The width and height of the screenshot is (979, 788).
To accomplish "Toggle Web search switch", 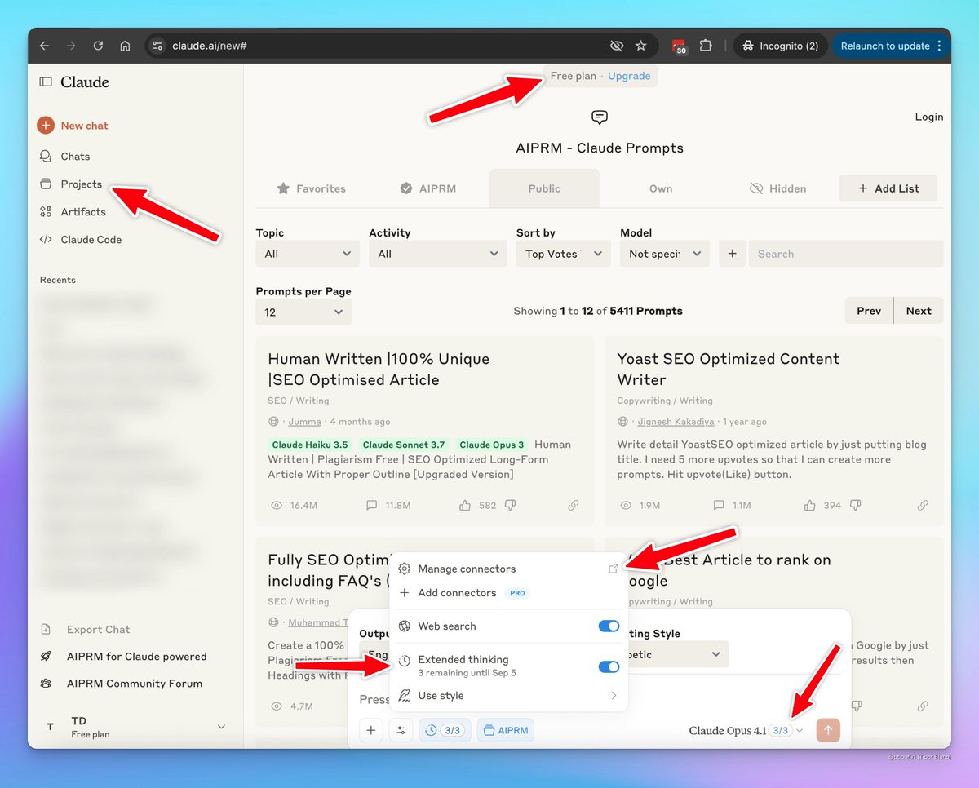I will (609, 626).
